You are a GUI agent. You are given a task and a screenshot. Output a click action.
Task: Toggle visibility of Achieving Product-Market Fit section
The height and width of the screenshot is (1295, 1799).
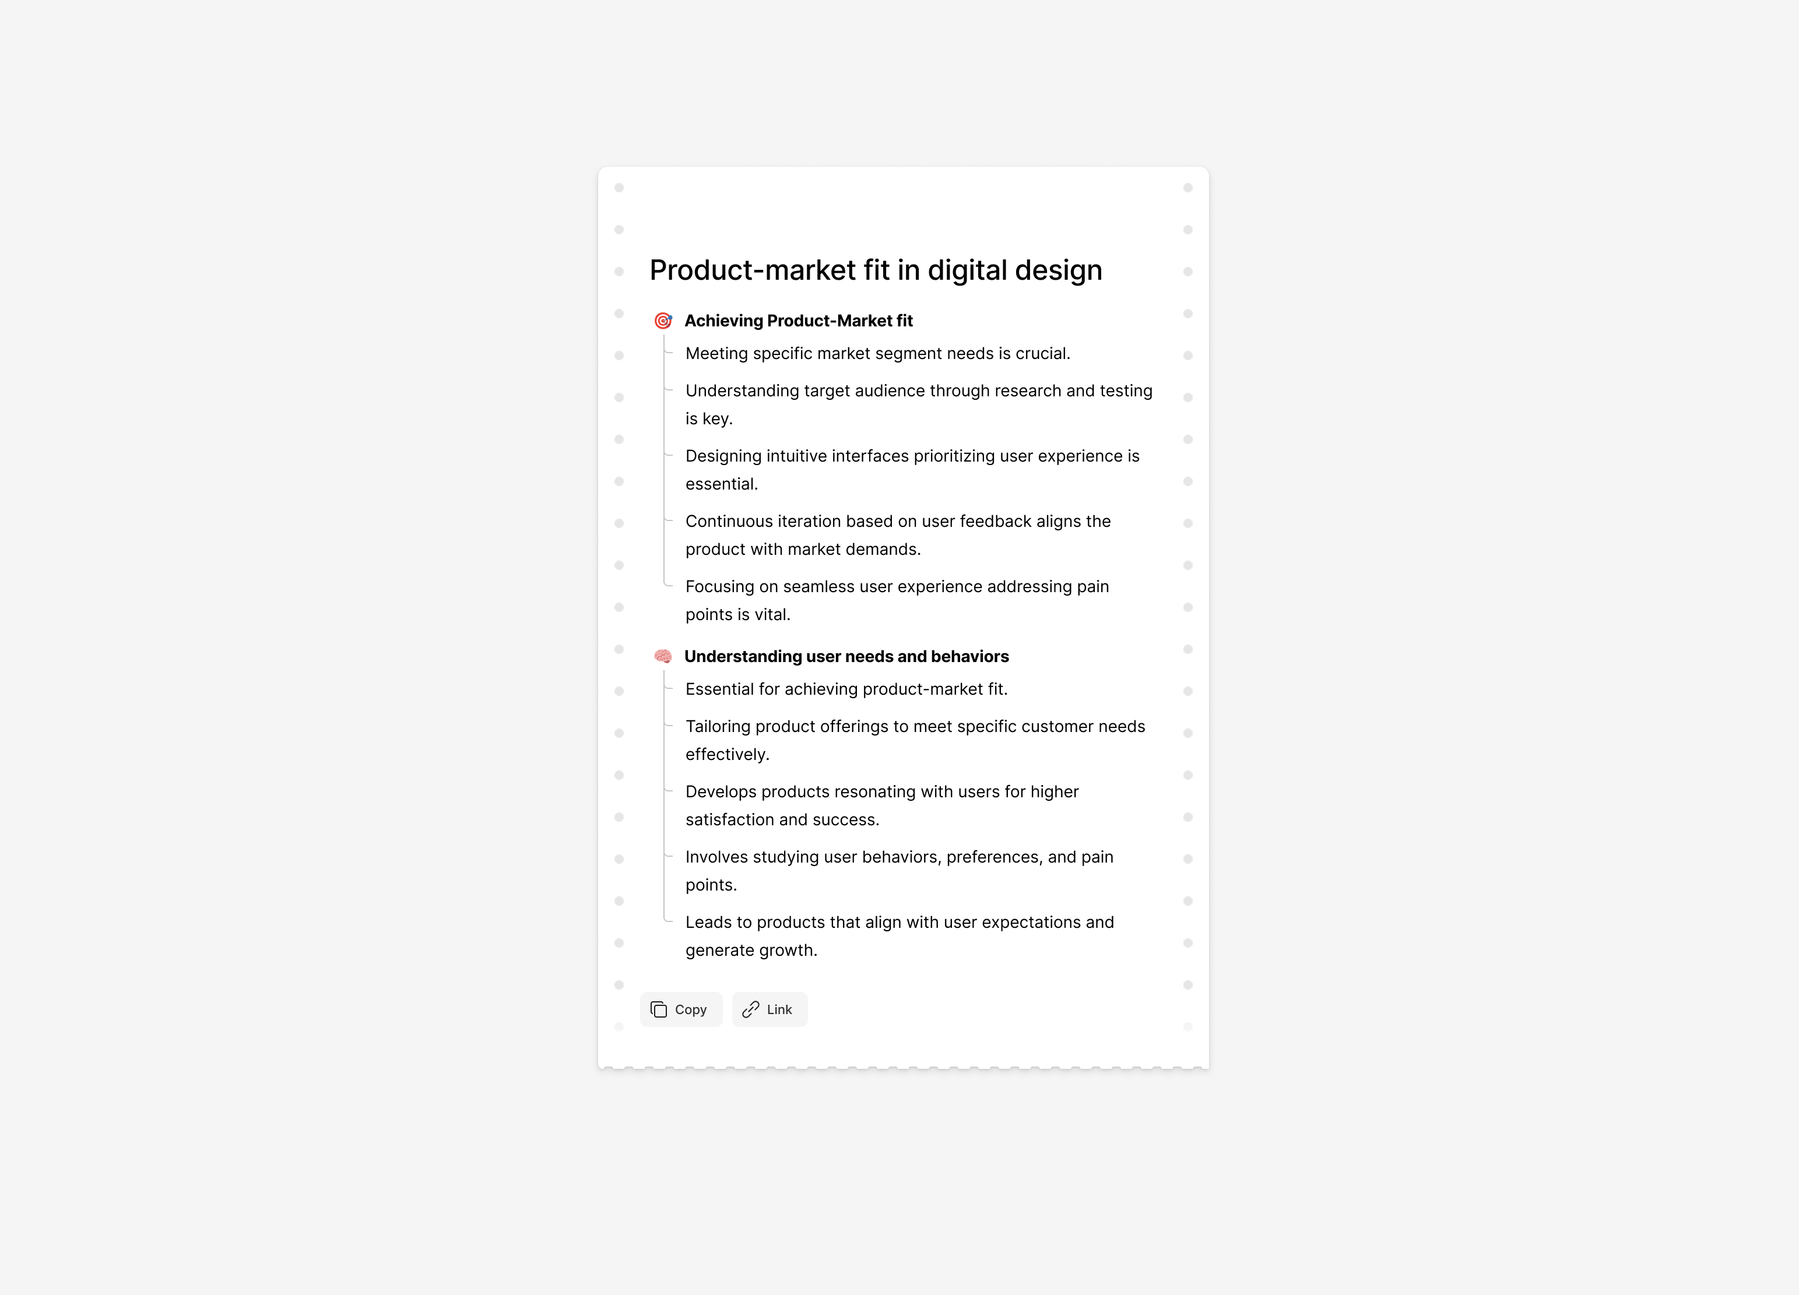[663, 320]
